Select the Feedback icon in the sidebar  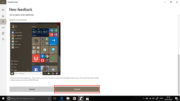coord(3,22)
